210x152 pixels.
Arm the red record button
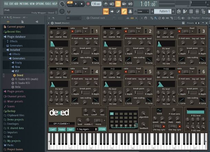coord(88,4)
